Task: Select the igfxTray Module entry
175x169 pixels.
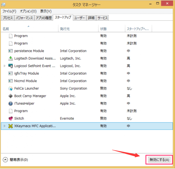Action: [26, 73]
